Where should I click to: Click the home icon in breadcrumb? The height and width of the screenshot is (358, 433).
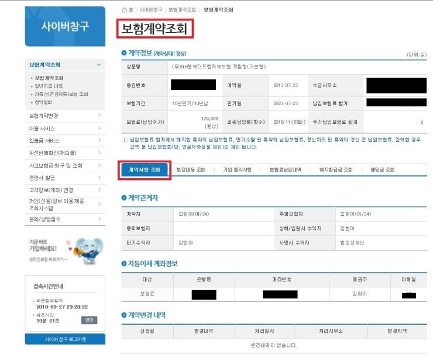tap(124, 10)
